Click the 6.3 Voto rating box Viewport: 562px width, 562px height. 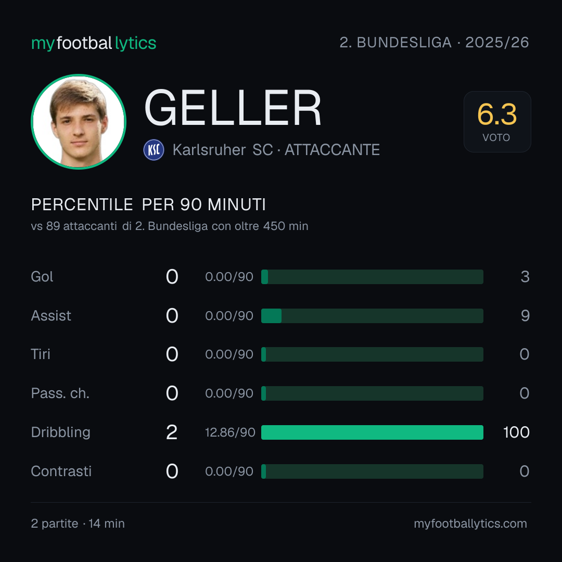[497, 122]
